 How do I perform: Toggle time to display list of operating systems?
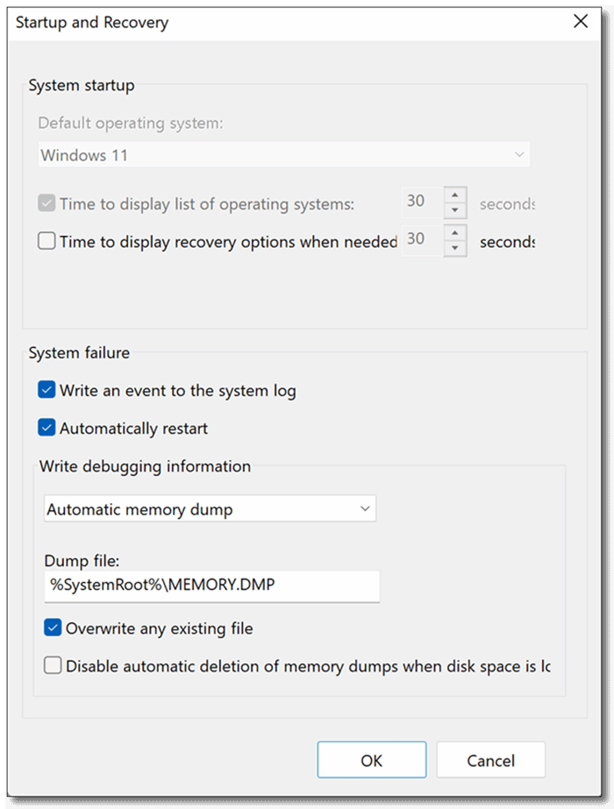tap(46, 204)
